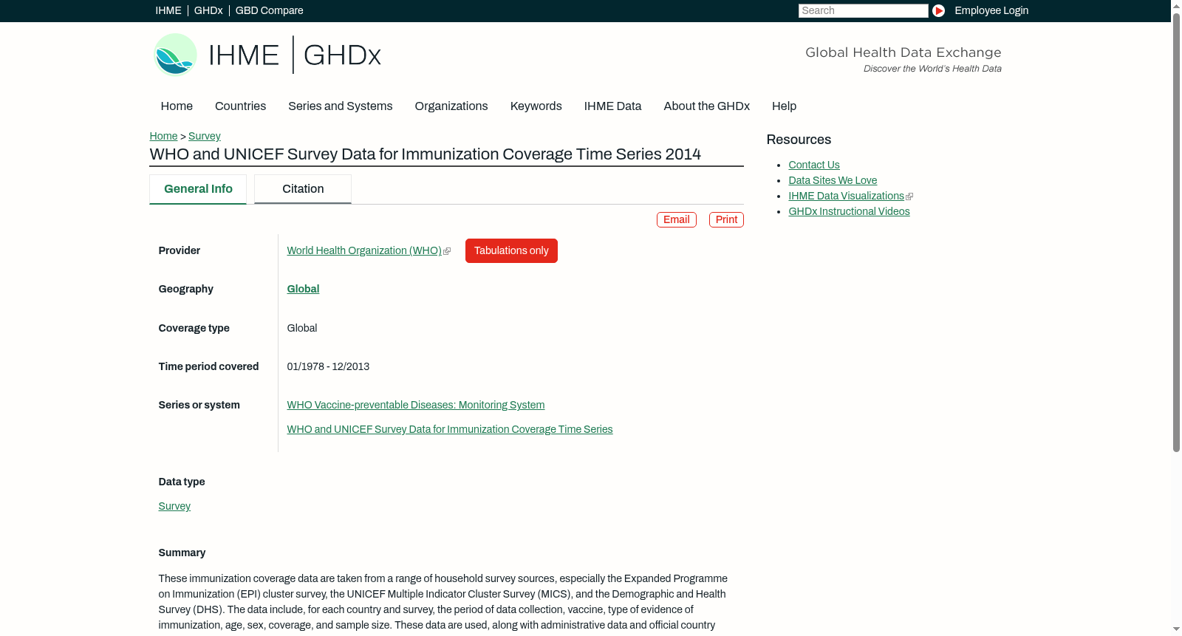Go to the Home menu item

(177, 106)
